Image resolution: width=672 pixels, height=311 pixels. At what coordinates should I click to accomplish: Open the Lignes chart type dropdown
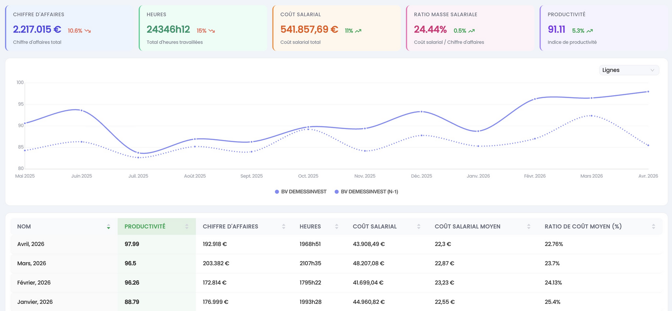629,70
